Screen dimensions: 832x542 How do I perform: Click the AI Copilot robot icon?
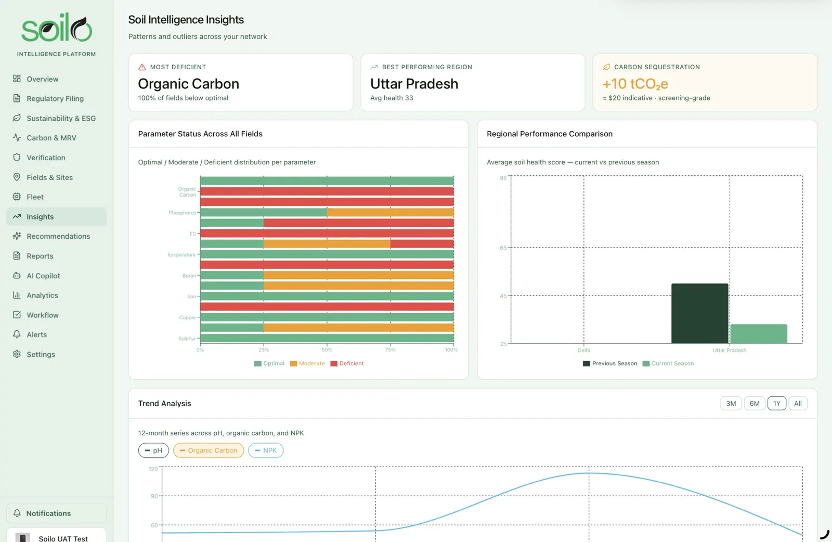pyautogui.click(x=17, y=275)
